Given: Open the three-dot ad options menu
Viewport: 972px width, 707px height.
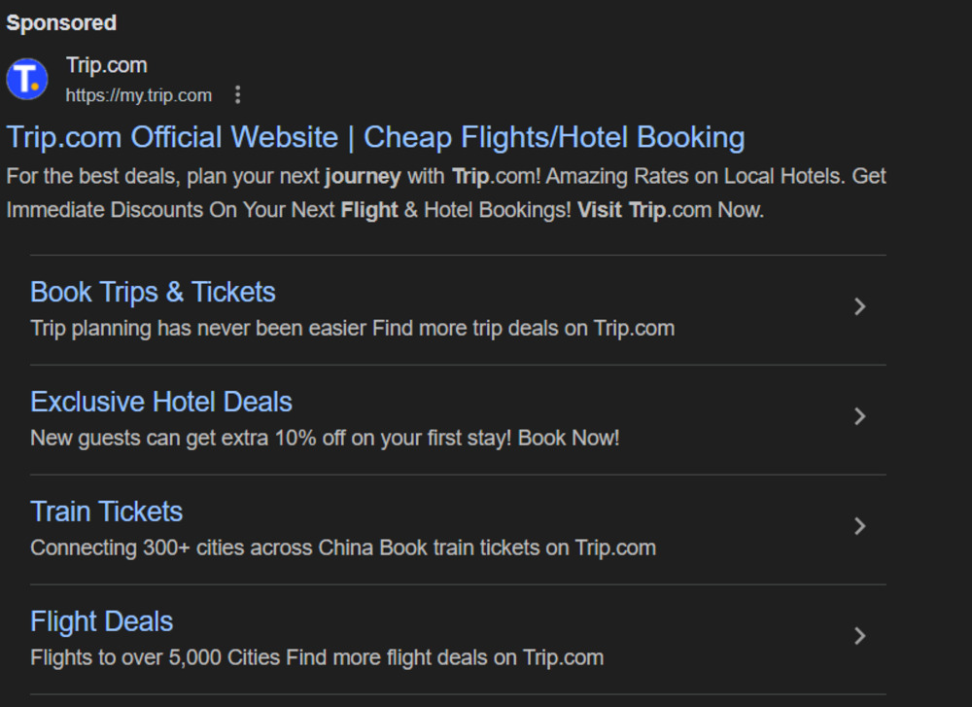Looking at the screenshot, I should [238, 94].
